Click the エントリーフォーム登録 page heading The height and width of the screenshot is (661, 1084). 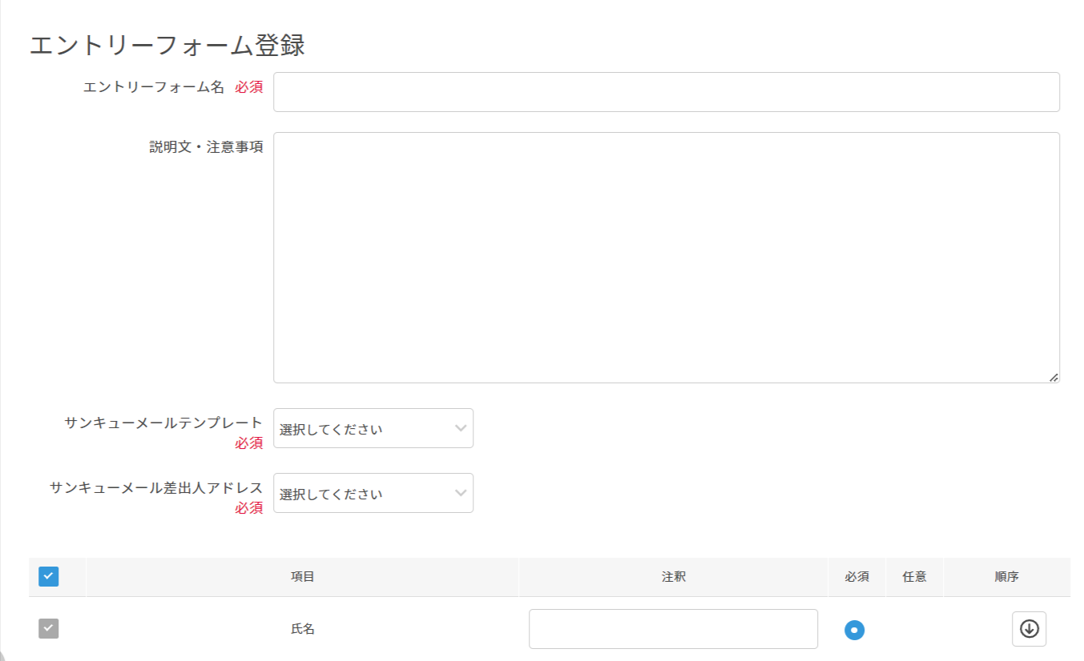(x=167, y=46)
